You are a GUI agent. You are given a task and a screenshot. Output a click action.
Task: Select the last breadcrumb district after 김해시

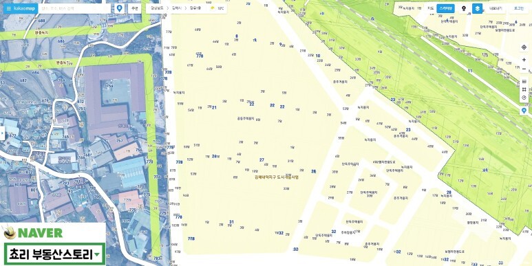coord(196,8)
